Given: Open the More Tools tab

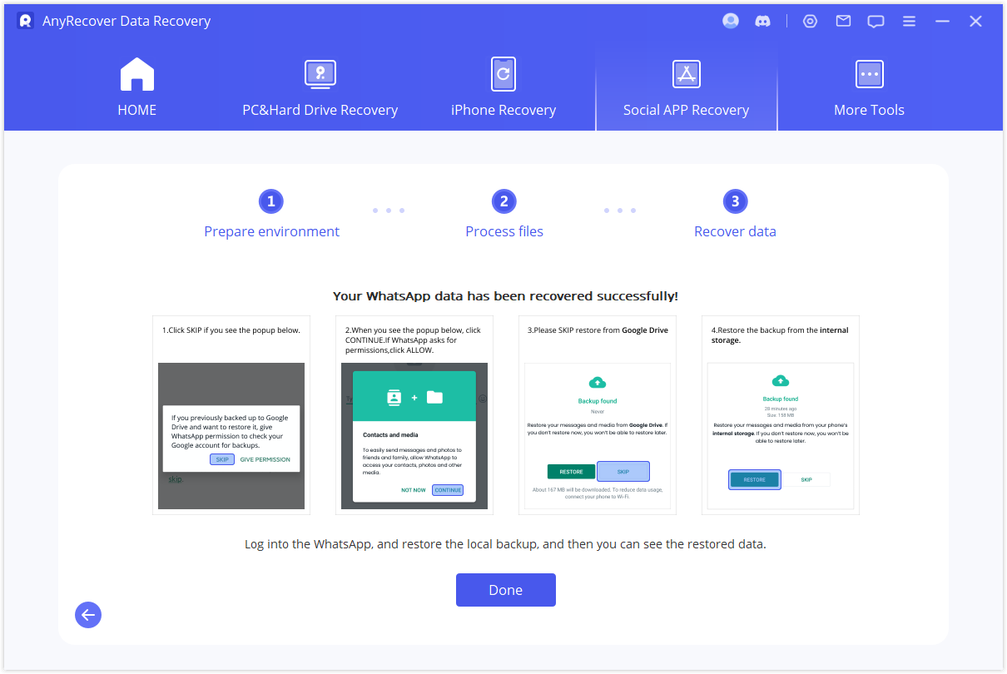Looking at the screenshot, I should coord(869,88).
